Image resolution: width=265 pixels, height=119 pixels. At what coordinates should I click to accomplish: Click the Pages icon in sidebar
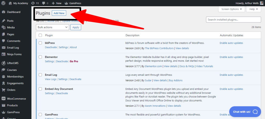tap(3, 34)
